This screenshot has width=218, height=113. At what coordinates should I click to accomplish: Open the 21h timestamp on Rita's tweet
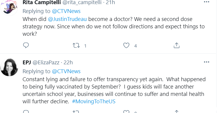[x=110, y=2]
